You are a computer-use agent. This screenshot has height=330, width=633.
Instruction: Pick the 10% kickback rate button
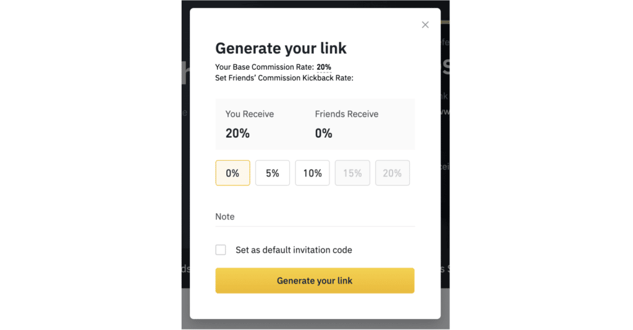pyautogui.click(x=312, y=173)
